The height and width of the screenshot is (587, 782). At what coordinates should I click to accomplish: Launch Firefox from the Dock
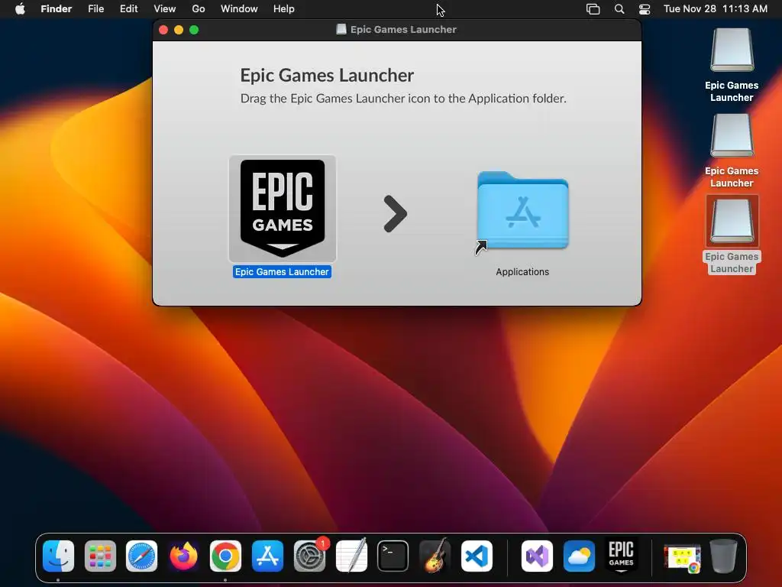click(183, 556)
